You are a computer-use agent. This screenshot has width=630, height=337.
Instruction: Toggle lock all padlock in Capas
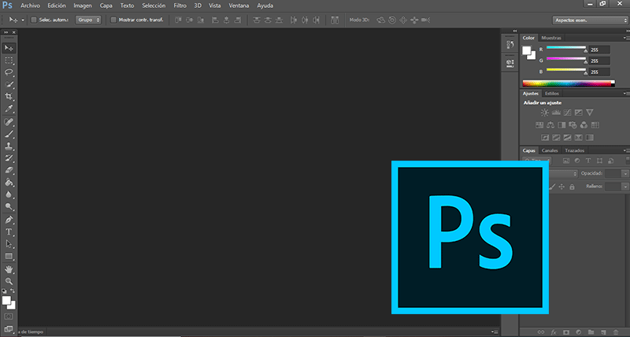pos(572,187)
